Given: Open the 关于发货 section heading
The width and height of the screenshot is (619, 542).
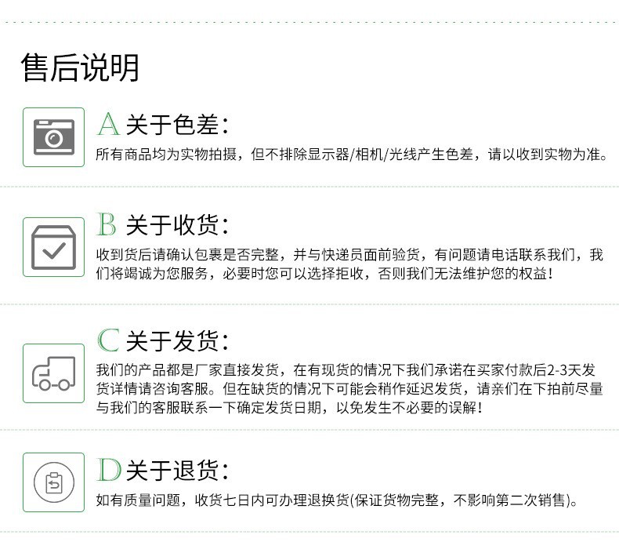Looking at the screenshot, I should click(x=177, y=341).
